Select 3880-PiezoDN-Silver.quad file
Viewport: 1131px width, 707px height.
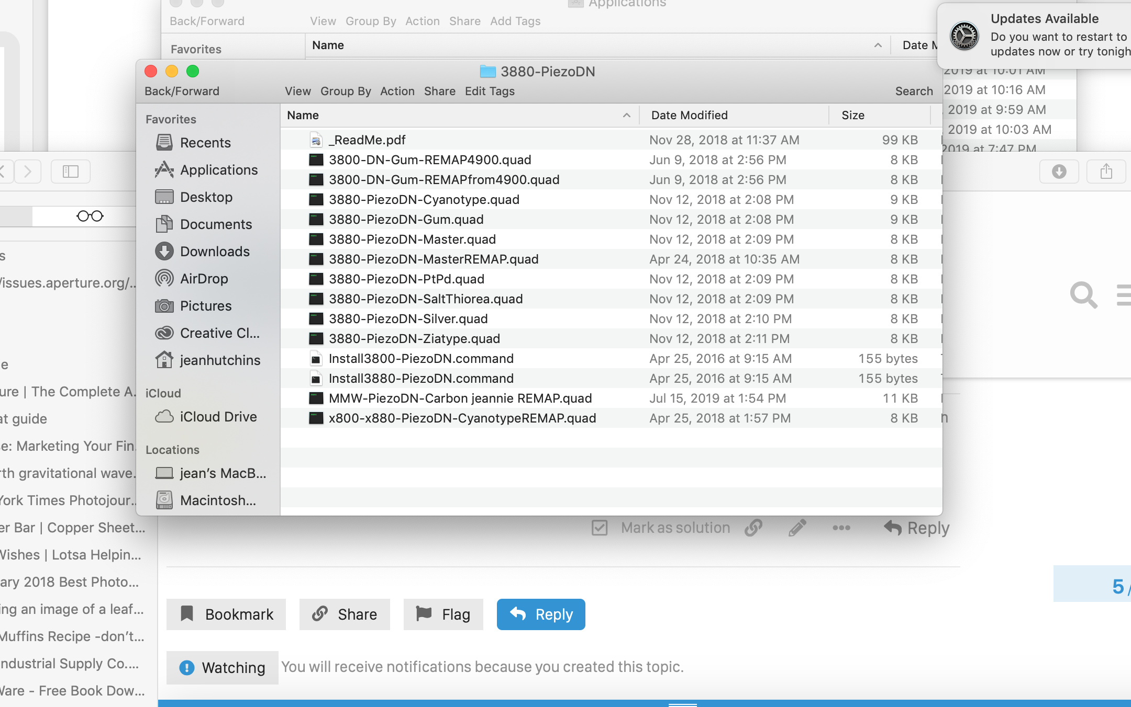pos(611,319)
